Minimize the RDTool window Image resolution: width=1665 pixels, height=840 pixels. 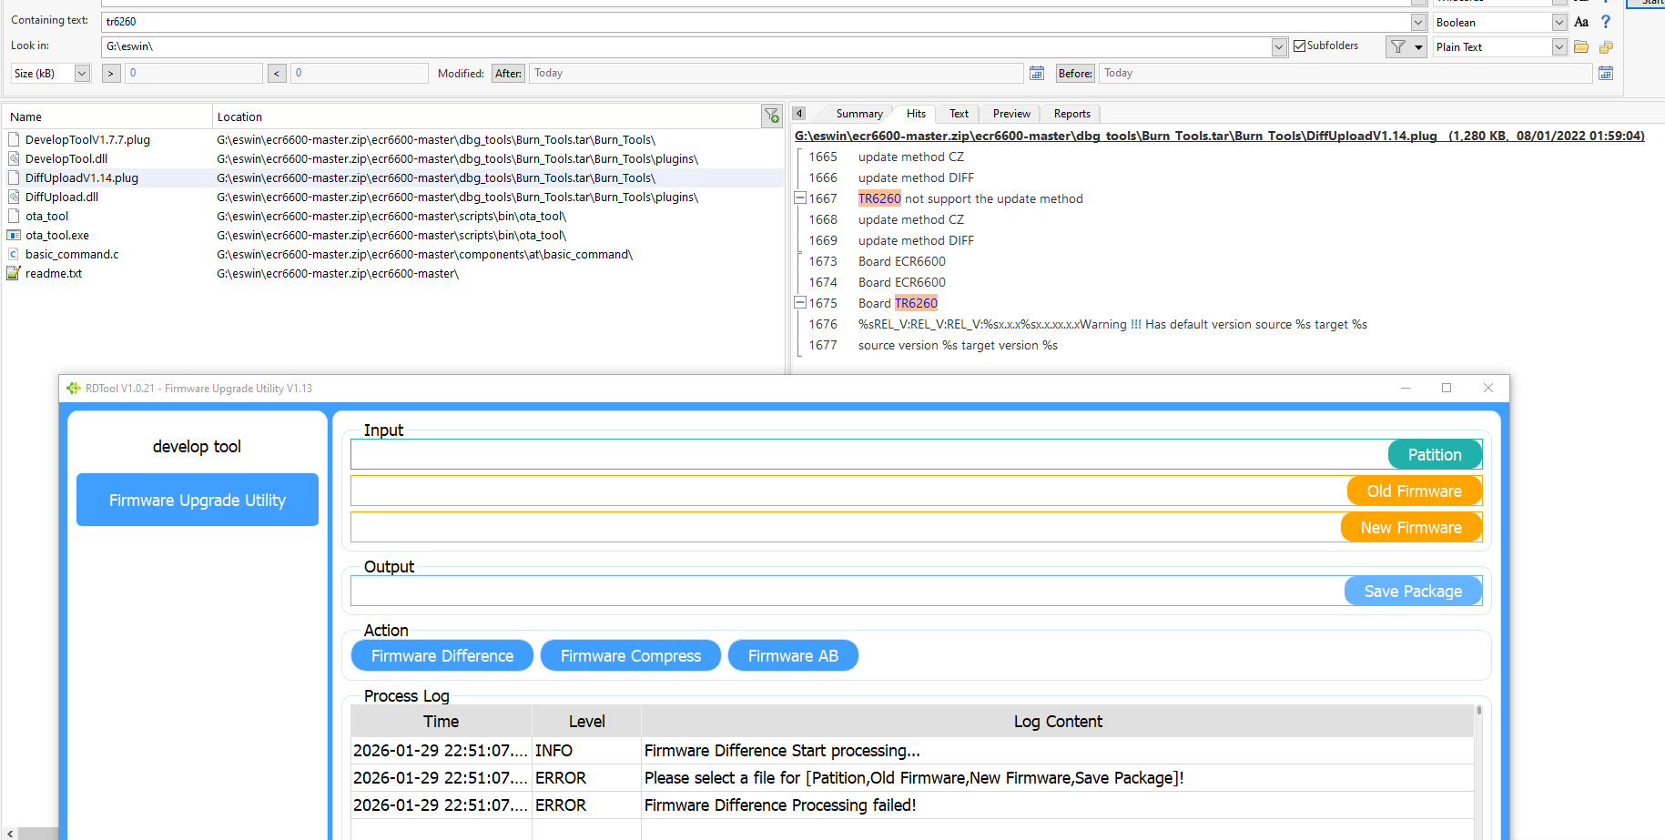[1406, 388]
